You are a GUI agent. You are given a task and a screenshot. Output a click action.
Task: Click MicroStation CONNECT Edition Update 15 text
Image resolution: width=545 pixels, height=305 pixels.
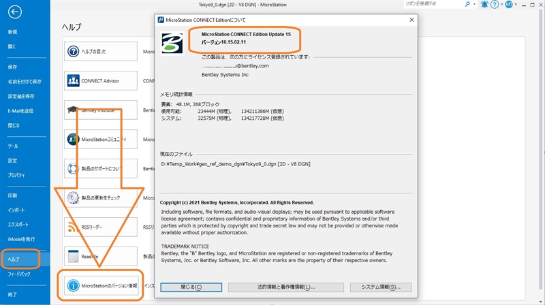[246, 34]
